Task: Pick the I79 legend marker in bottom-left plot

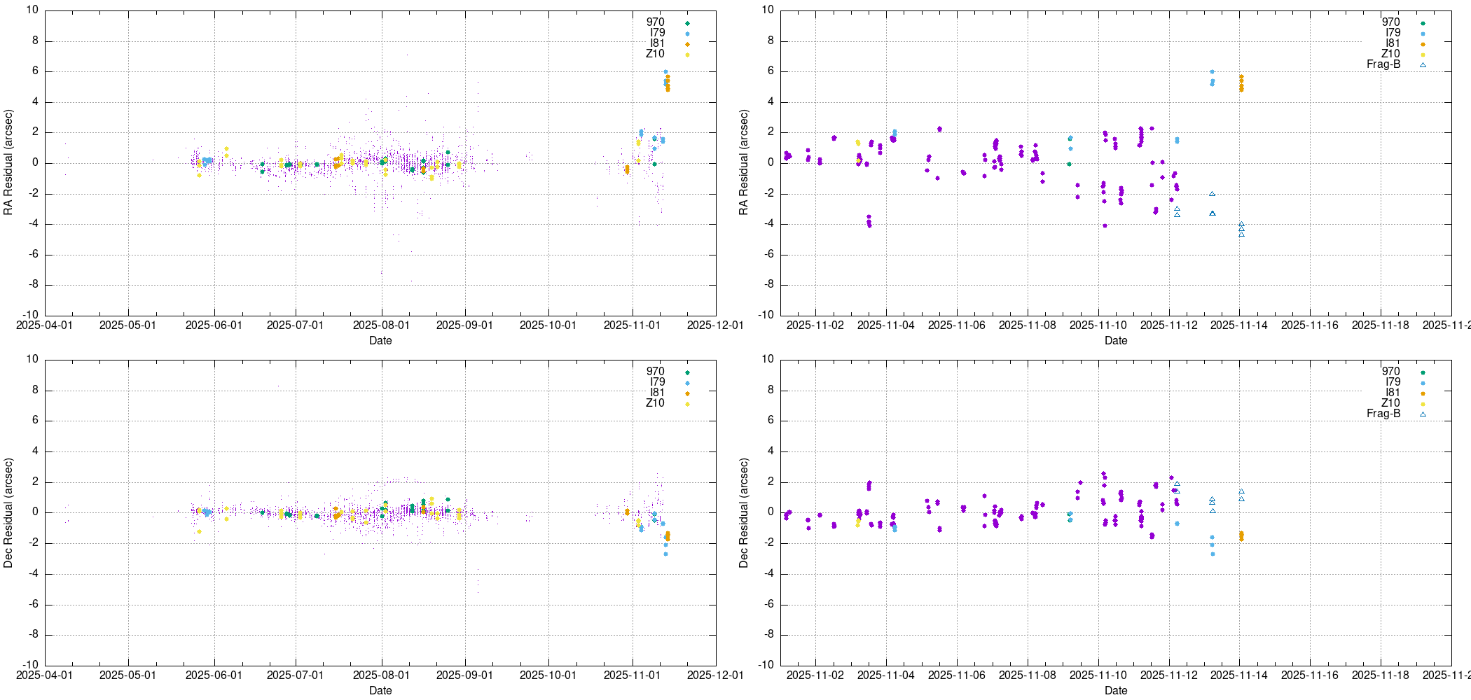Action: tap(687, 383)
